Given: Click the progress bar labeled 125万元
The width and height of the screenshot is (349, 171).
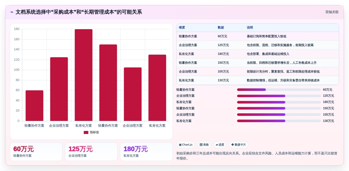Looking at the screenshot, I should click(279, 96).
